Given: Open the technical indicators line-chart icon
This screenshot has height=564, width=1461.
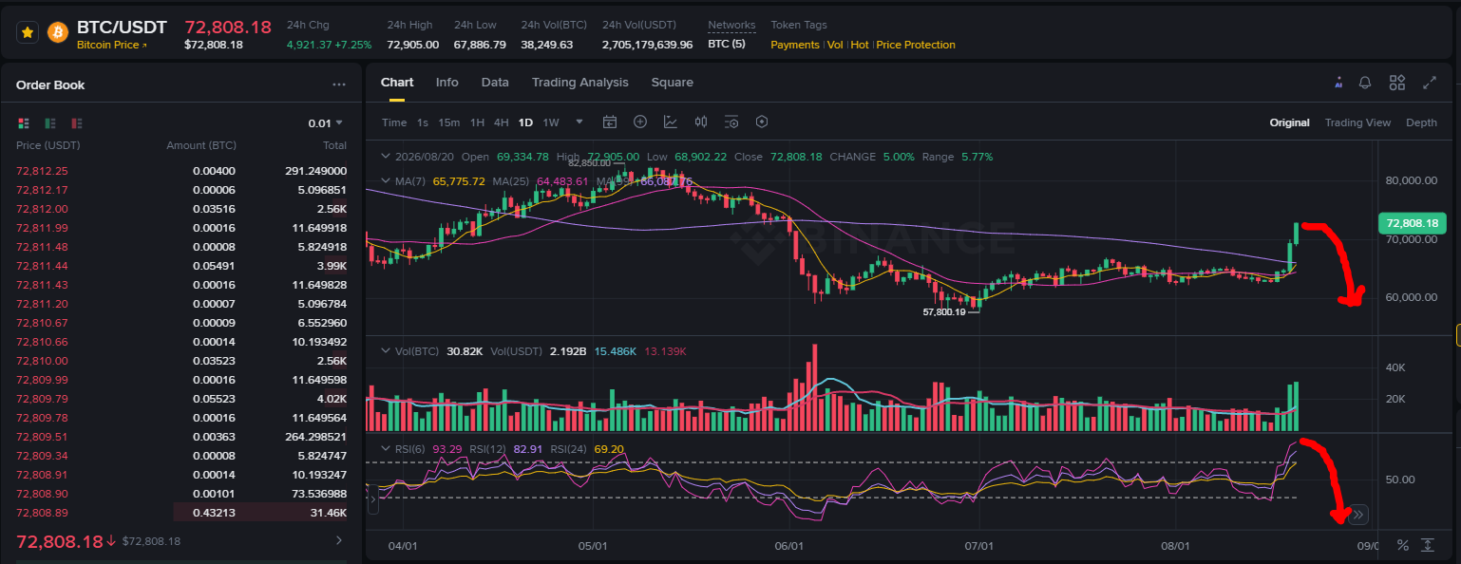Looking at the screenshot, I should coord(671,122).
